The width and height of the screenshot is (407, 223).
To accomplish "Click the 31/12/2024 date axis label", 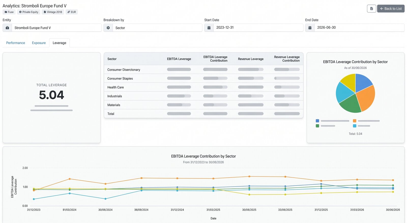I will (x=177, y=210).
